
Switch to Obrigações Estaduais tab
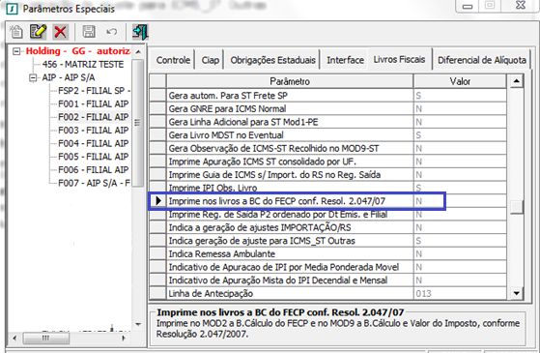point(272,60)
